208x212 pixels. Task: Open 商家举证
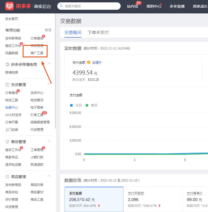(x=12, y=157)
